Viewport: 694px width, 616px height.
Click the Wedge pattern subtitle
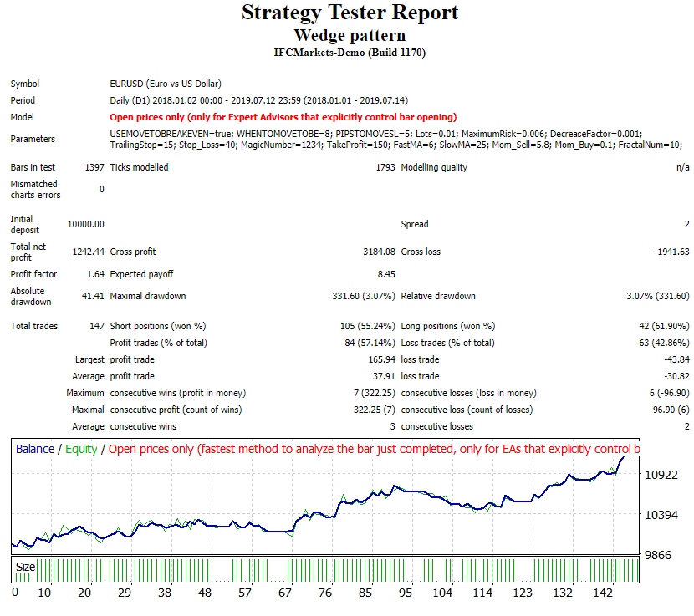click(350, 36)
